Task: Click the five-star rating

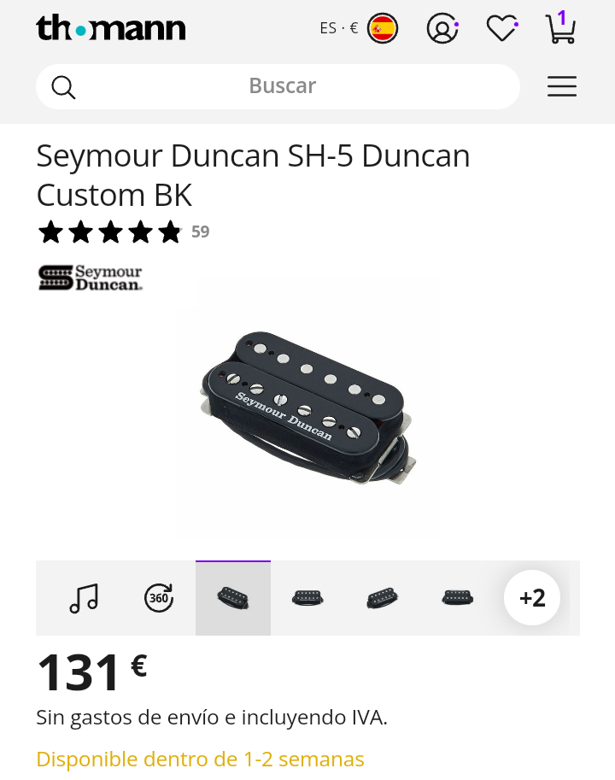Action: 110,232
